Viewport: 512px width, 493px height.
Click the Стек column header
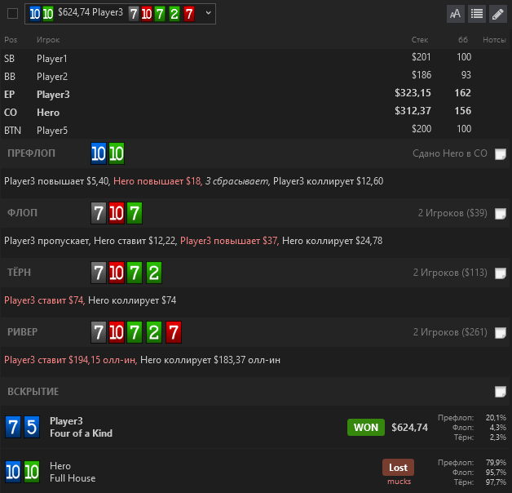[x=420, y=40]
